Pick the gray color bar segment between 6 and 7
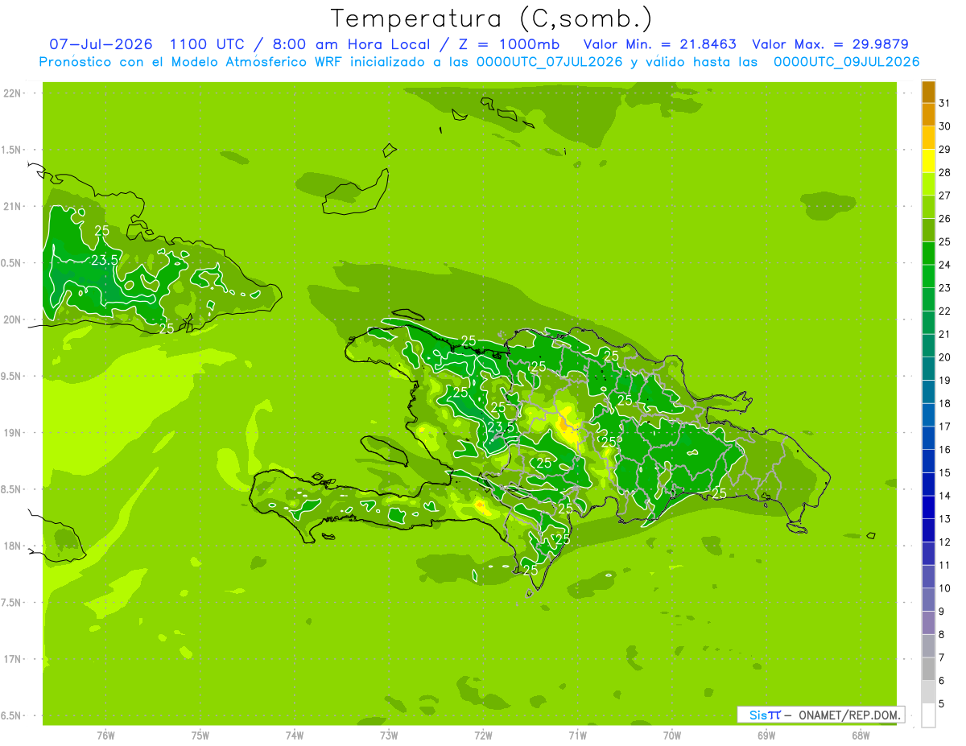 928,669
